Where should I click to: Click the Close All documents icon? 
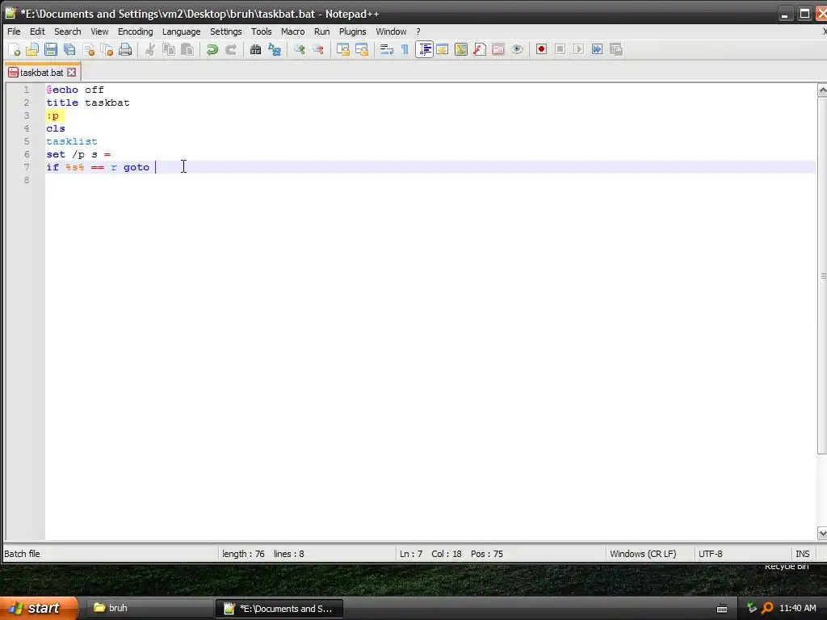click(107, 49)
